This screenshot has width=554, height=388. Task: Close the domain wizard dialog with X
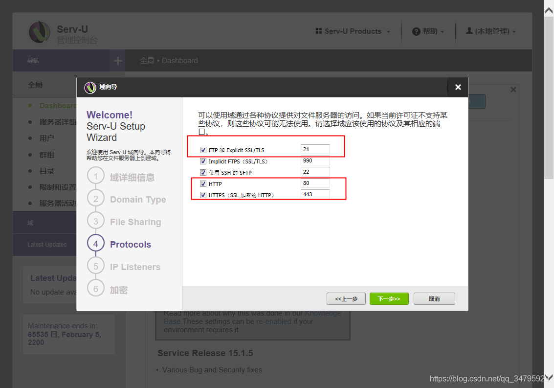coord(458,87)
